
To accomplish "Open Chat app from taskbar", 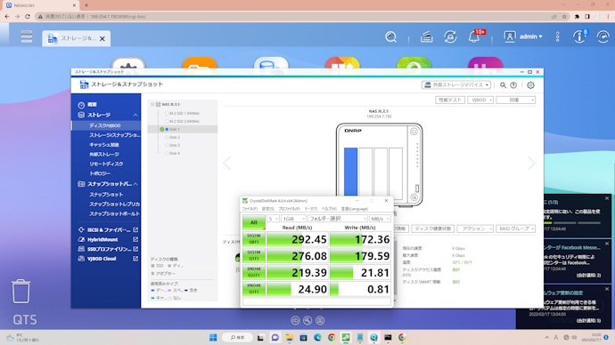I will tap(275, 338).
